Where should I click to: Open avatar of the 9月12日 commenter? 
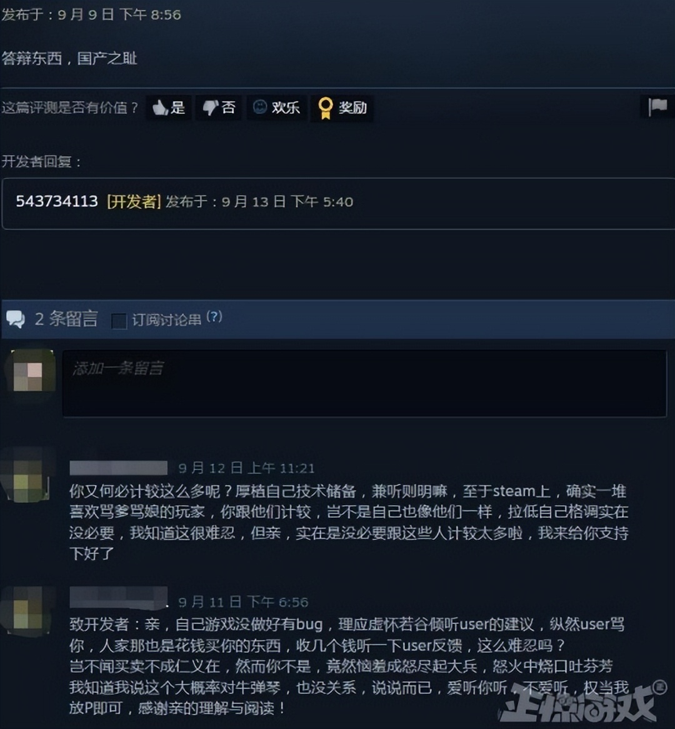click(28, 475)
